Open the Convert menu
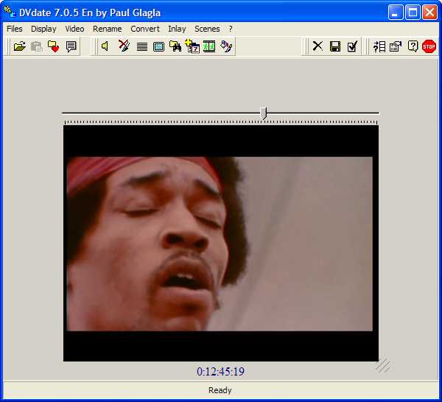This screenshot has width=442, height=402. pos(145,29)
